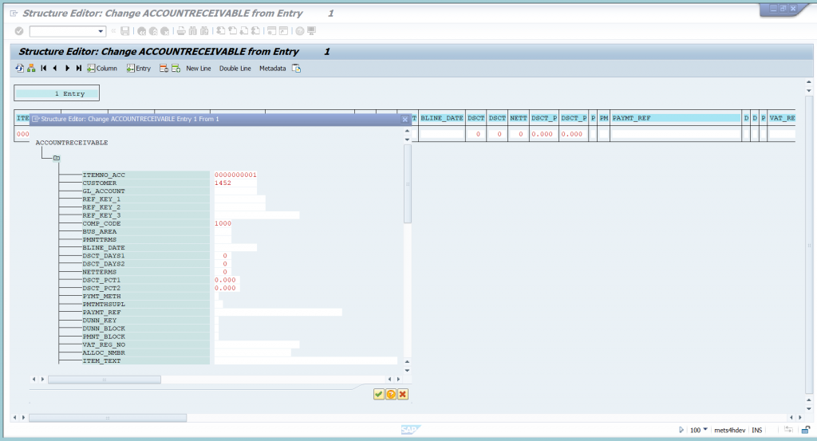The width and height of the screenshot is (817, 441).
Task: Click the Find Next binoculars icon
Action: tap(204, 31)
